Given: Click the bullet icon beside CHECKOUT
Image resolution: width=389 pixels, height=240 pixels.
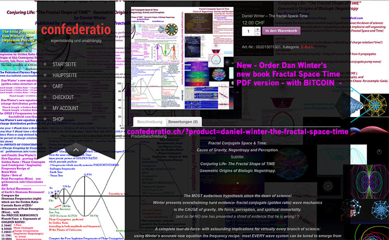Looking at the screenshot, I should (x=45, y=97).
